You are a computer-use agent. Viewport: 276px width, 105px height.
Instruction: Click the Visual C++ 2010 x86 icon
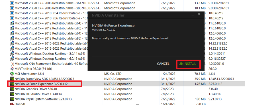tap(12, 18)
